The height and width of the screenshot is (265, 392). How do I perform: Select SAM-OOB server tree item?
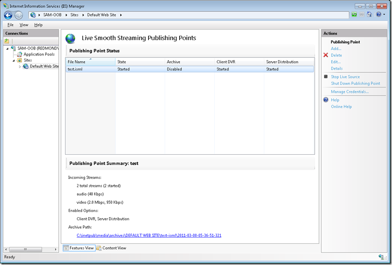[38, 48]
